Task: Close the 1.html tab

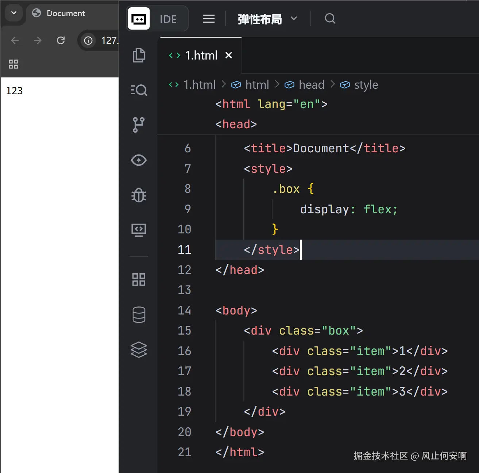Action: [x=229, y=55]
